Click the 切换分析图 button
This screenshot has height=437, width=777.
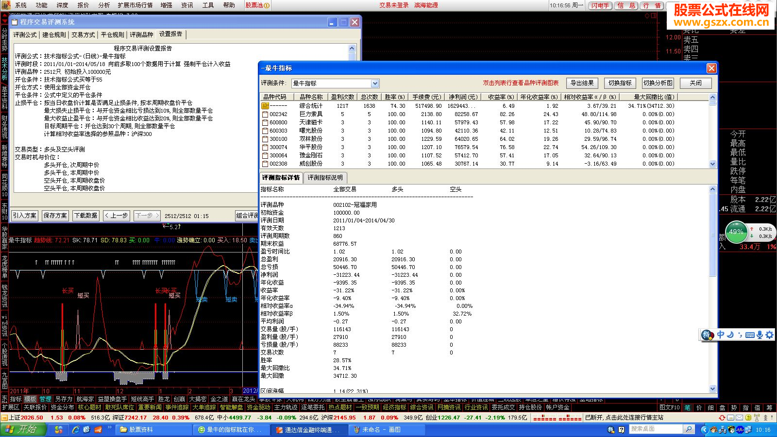pos(658,83)
